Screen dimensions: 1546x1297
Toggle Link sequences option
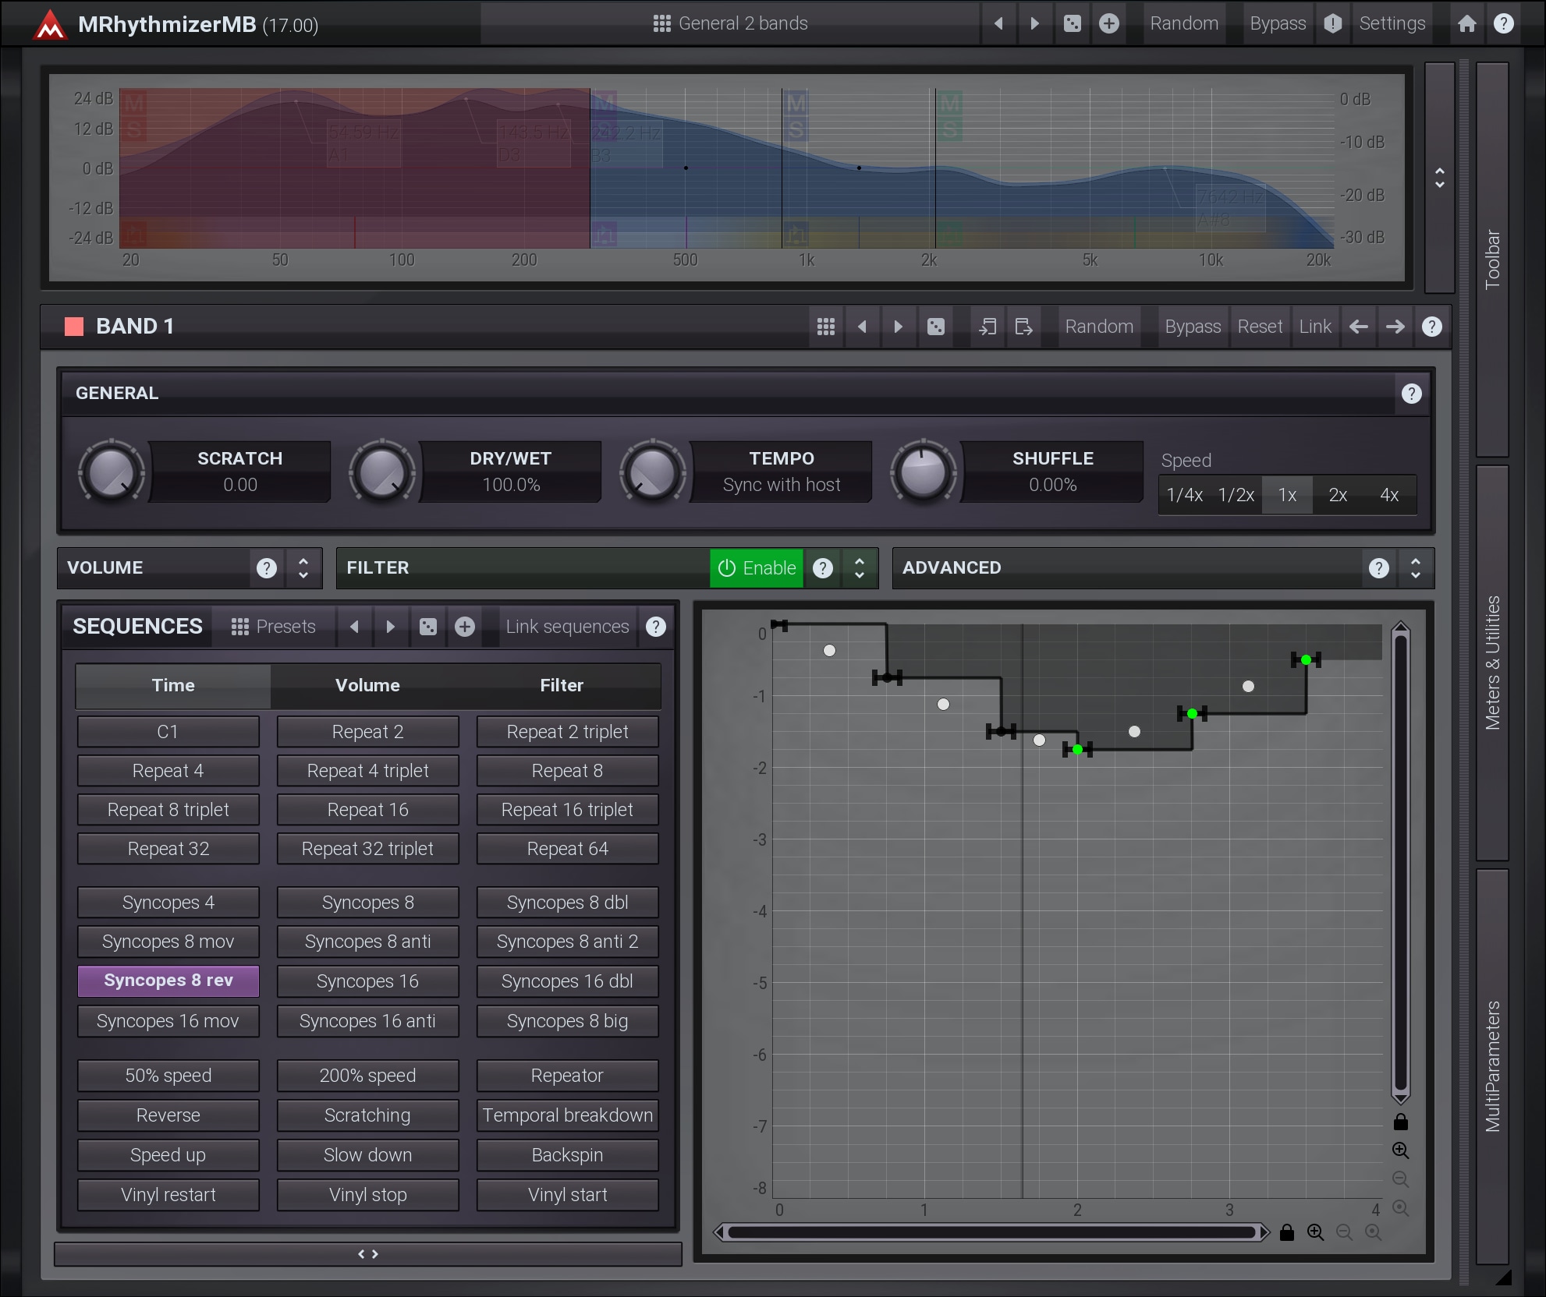pyautogui.click(x=567, y=627)
